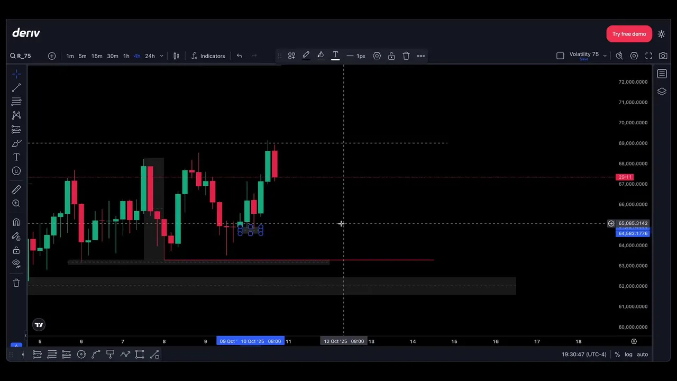677x381 pixels.
Task: Hide all drawings with eye icon
Action: (x=16, y=264)
